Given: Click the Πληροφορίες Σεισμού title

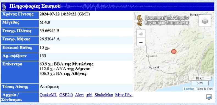Looking at the screenshot, I should (35, 6).
